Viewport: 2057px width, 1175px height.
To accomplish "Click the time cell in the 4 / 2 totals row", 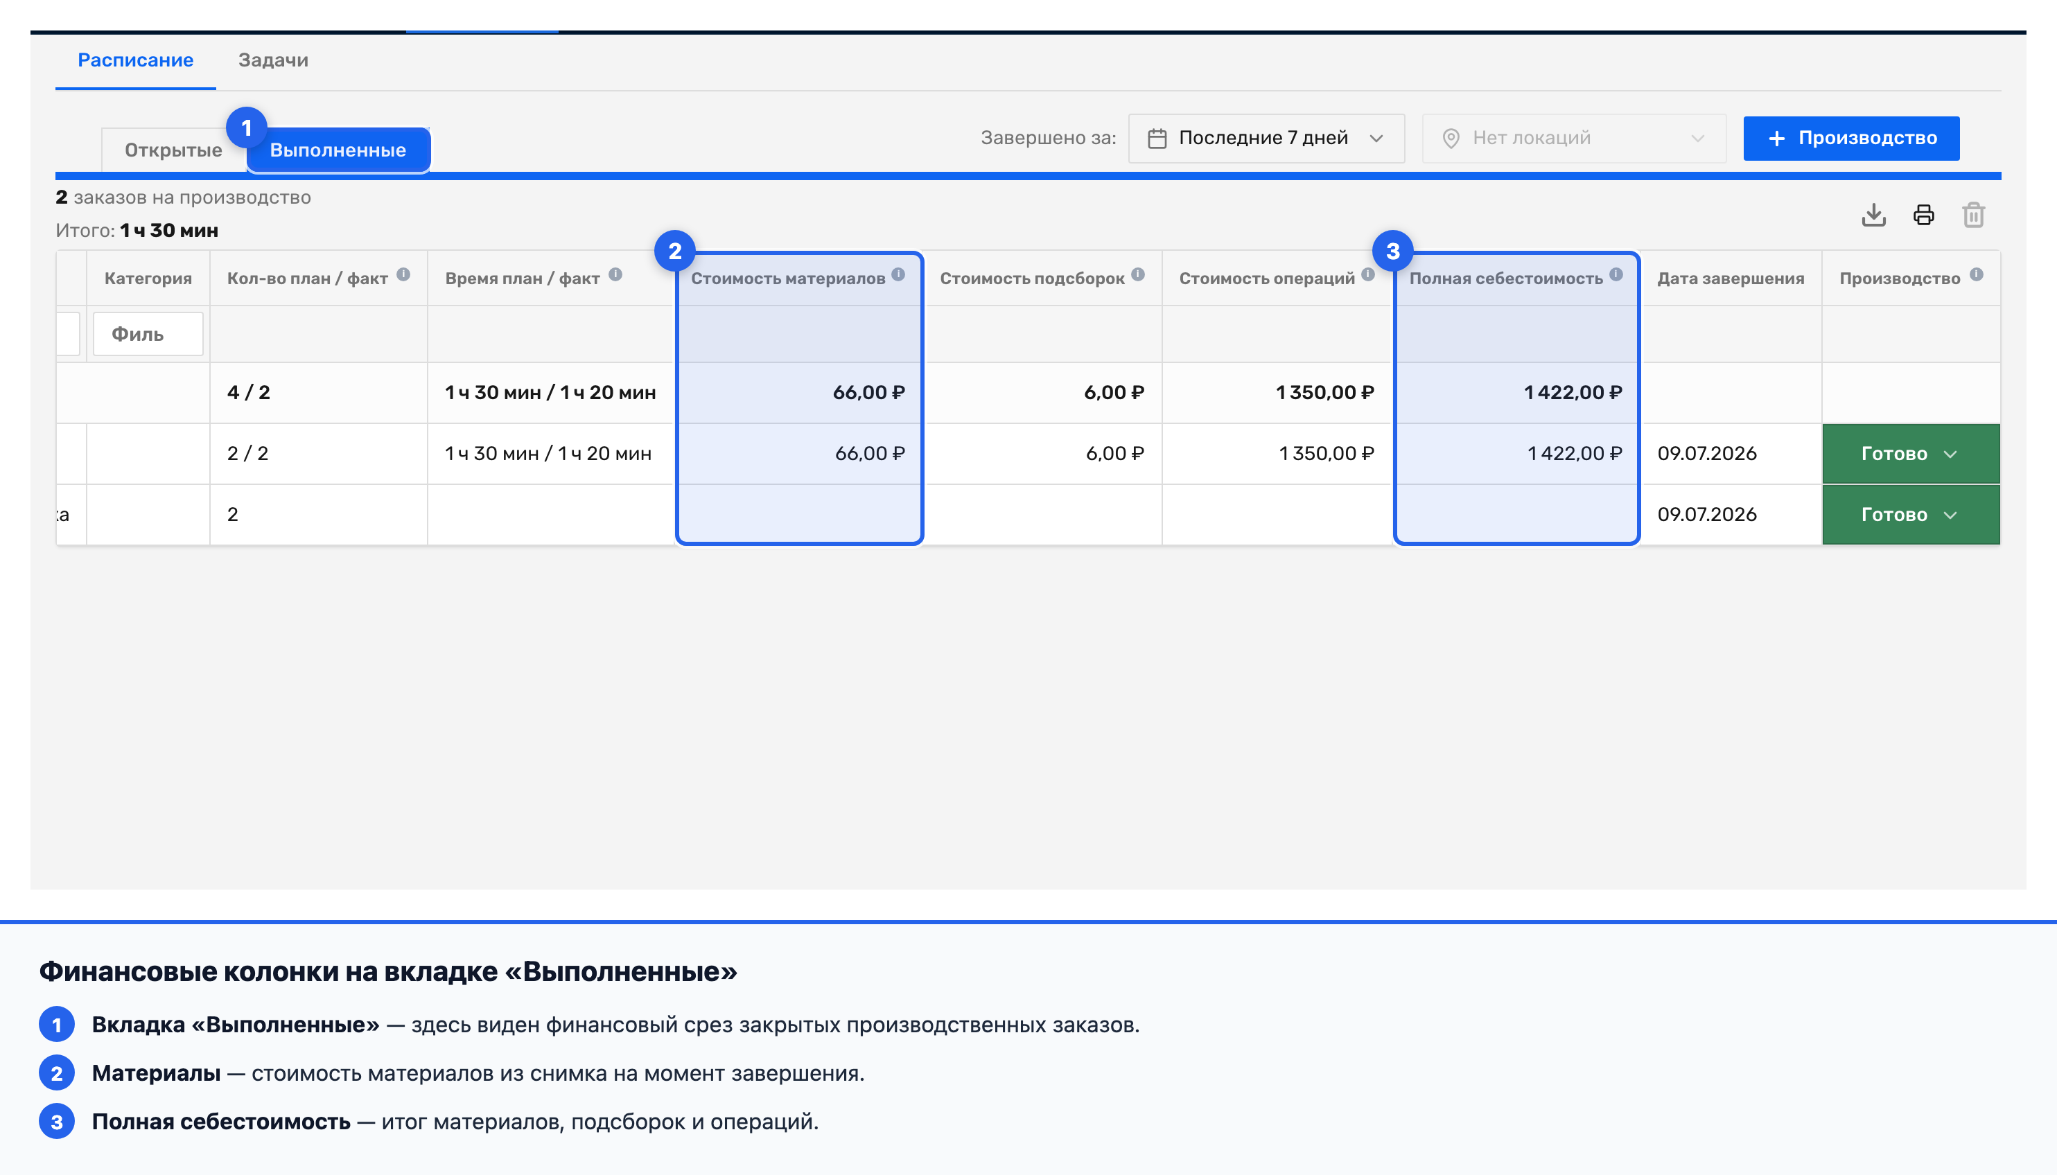I will tap(550, 393).
